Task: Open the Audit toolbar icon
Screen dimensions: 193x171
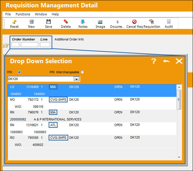Action: tap(169, 24)
